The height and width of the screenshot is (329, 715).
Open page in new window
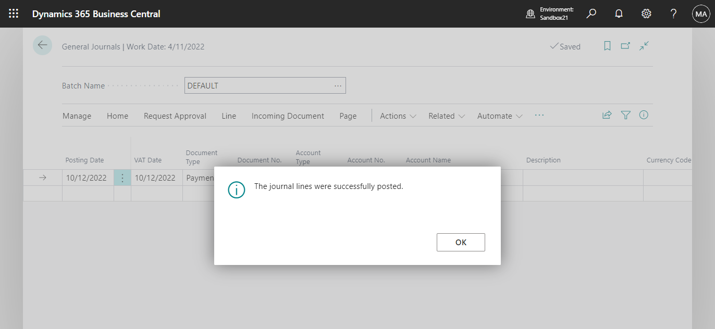coord(625,46)
